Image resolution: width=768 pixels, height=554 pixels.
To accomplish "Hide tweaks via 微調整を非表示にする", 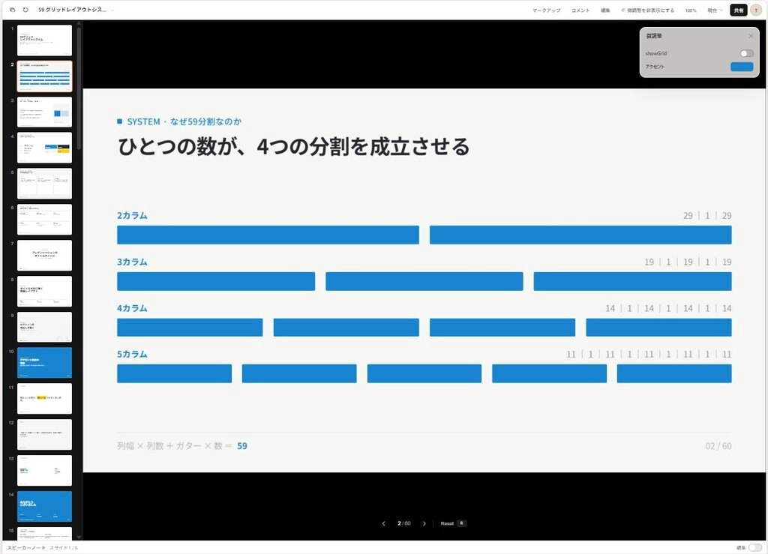I will click(647, 10).
